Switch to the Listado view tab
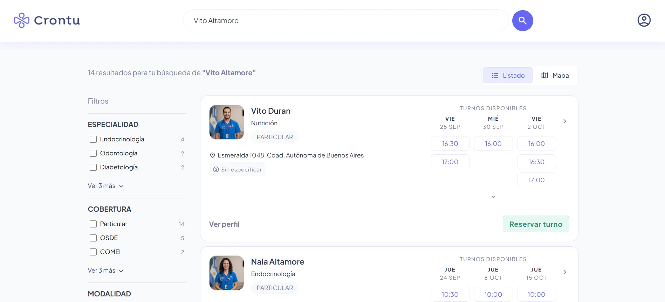This screenshot has width=665, height=302. pos(508,76)
